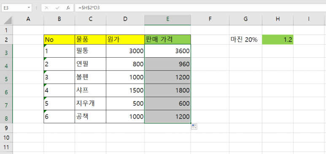The height and width of the screenshot is (154, 326).
Task: Click the Enter checkmark icon in formula bar
Action: (57, 8)
